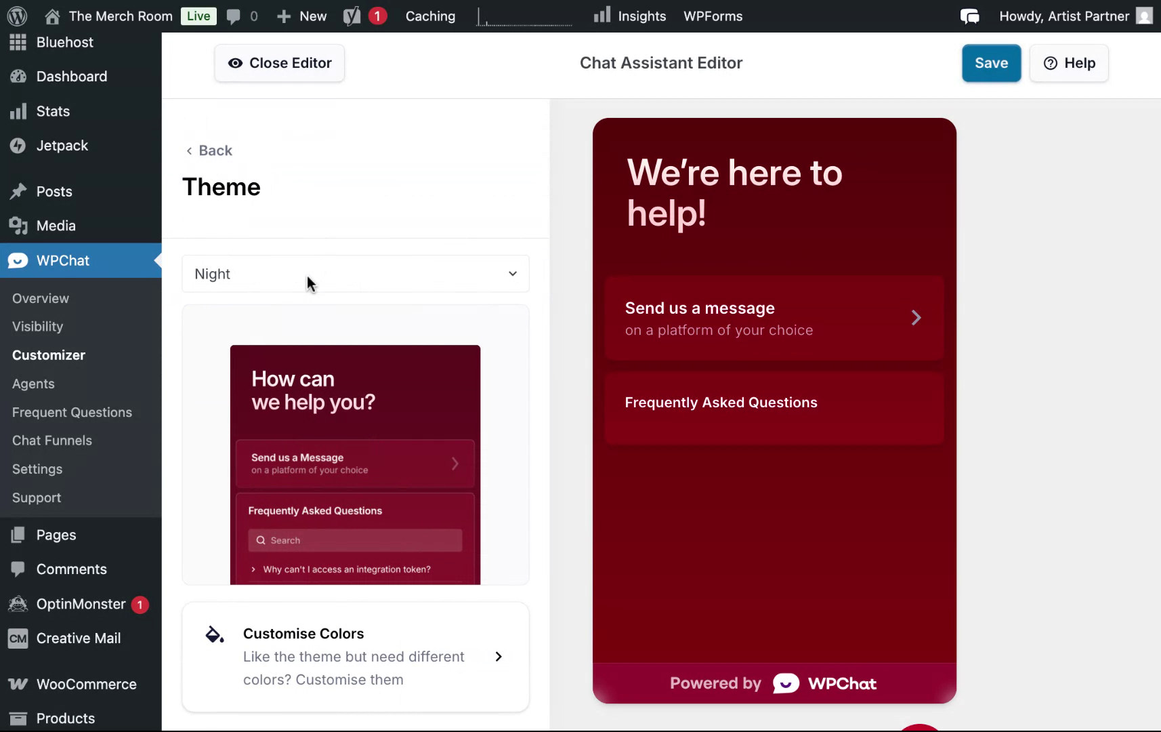Click the Close Editor button
The height and width of the screenshot is (732, 1161).
click(x=279, y=62)
